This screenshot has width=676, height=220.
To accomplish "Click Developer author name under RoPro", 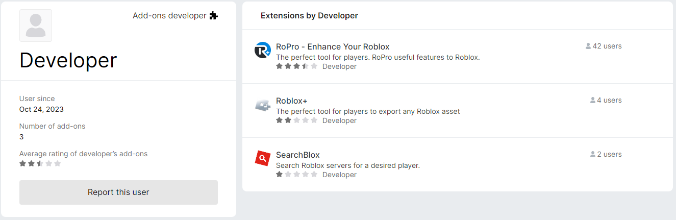I will pyautogui.click(x=339, y=66).
